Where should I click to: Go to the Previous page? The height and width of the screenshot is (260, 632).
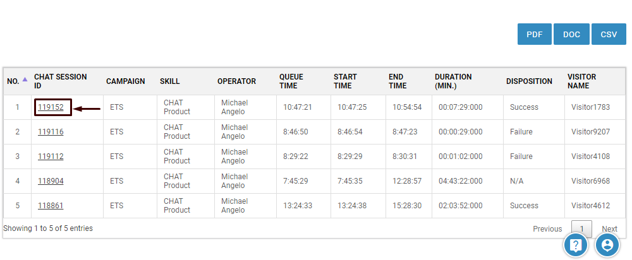547,229
